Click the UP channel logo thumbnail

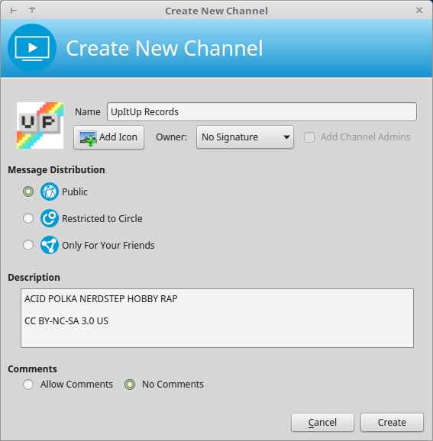point(40,125)
